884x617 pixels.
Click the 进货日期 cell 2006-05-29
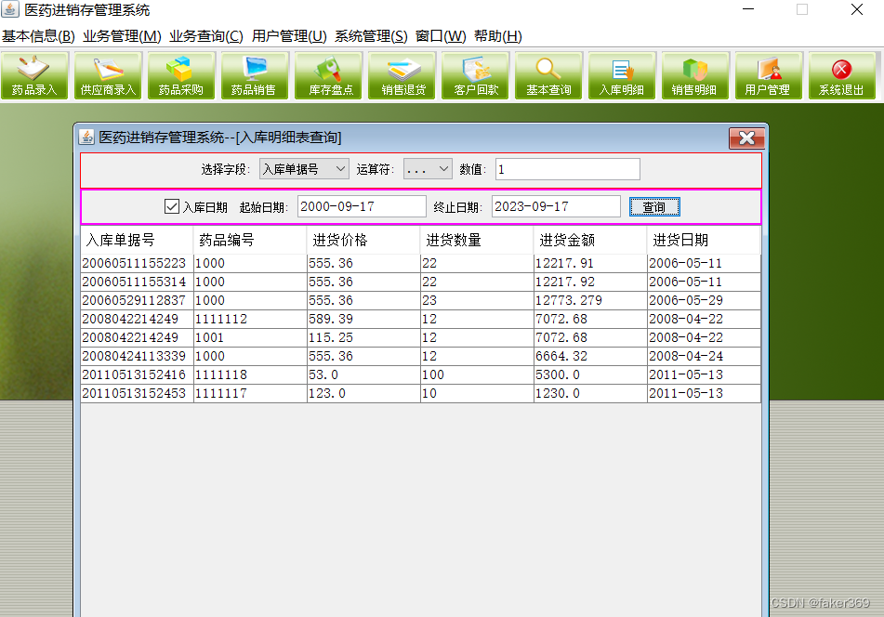[x=704, y=300]
